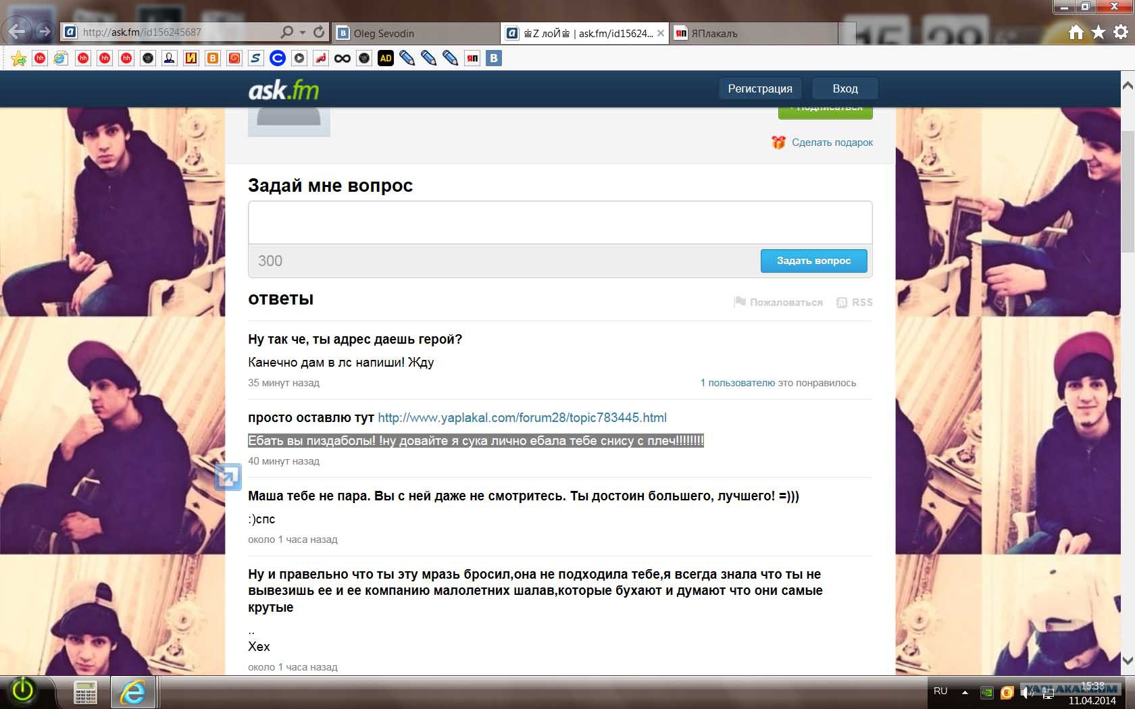Viewport: 1135px width, 709px height.
Task: Go forward with the browser Forward arrow
Action: tap(45, 31)
